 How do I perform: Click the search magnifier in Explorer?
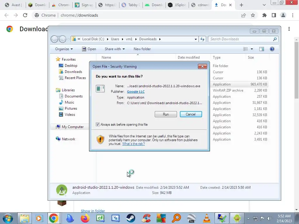pos(275,39)
